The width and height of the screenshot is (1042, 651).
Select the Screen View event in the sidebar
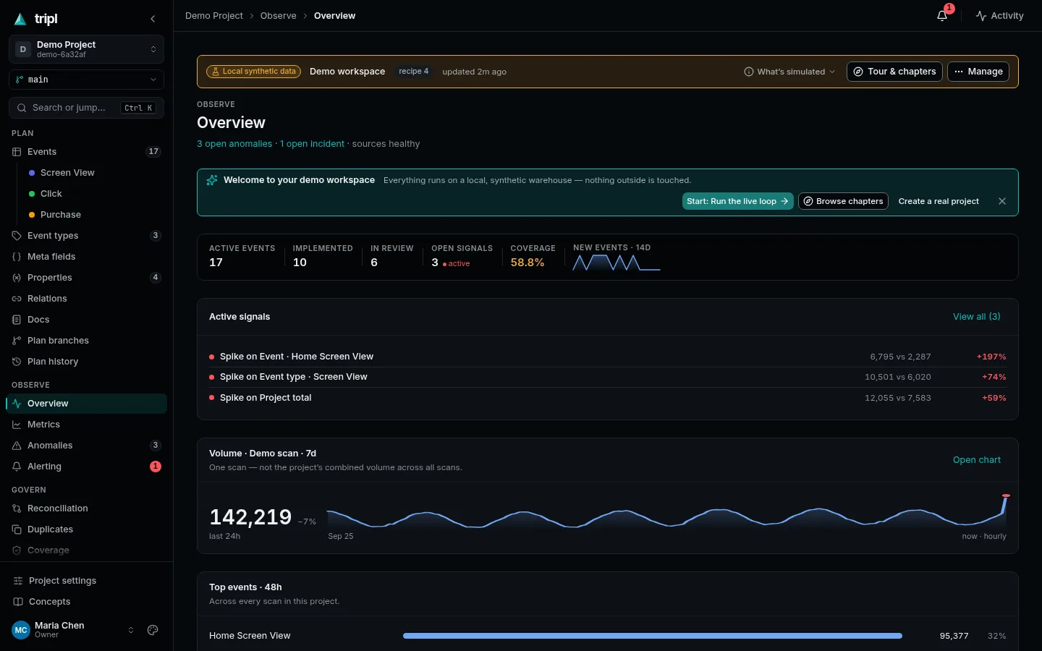tap(94, 173)
